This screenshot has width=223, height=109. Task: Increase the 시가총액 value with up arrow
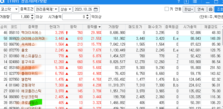pyautogui.click(x=87, y=16)
